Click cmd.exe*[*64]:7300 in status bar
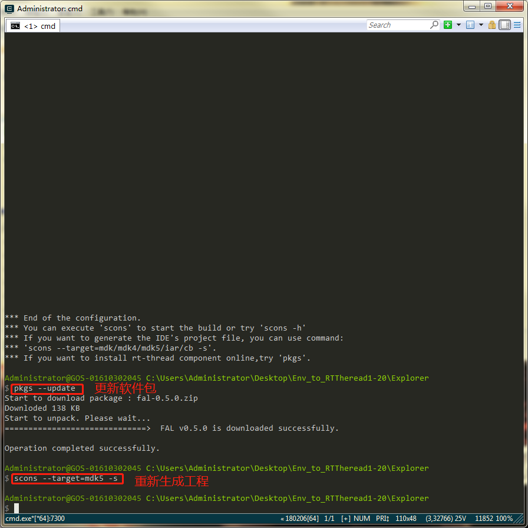Image resolution: width=528 pixels, height=528 pixels. point(35,518)
